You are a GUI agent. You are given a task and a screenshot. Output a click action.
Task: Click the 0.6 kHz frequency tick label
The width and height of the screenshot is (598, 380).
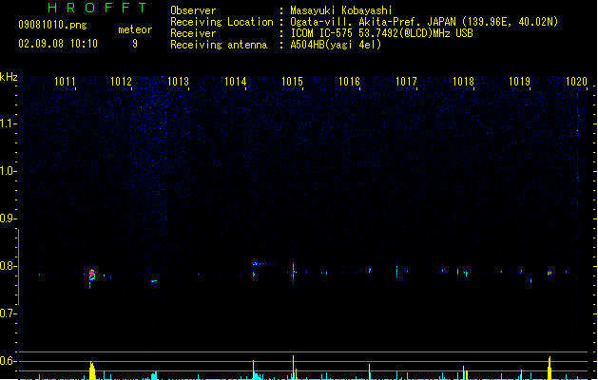pyautogui.click(x=8, y=361)
